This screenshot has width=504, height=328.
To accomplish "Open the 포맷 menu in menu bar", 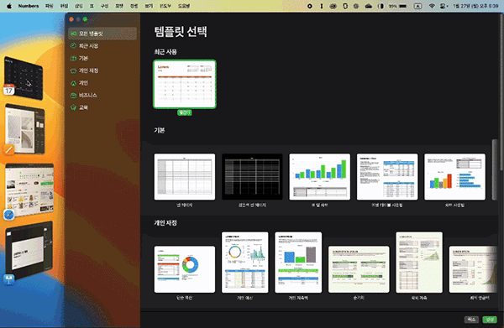I will 119,6.
